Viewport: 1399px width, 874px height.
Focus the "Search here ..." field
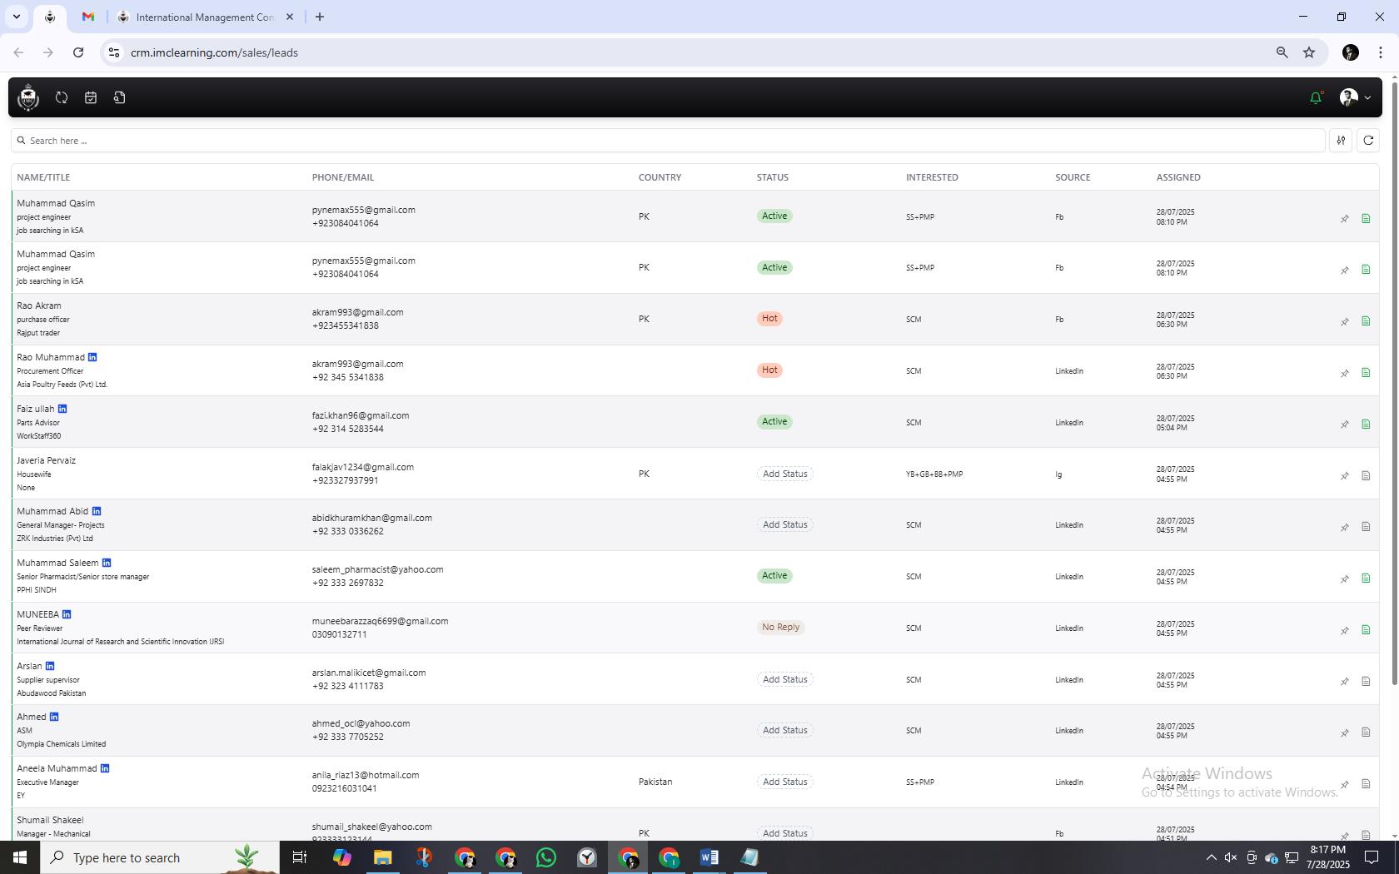coord(668,141)
